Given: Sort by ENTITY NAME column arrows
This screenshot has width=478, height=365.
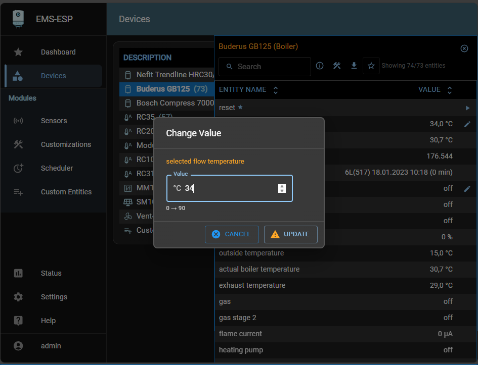Looking at the screenshot, I should [x=276, y=90].
